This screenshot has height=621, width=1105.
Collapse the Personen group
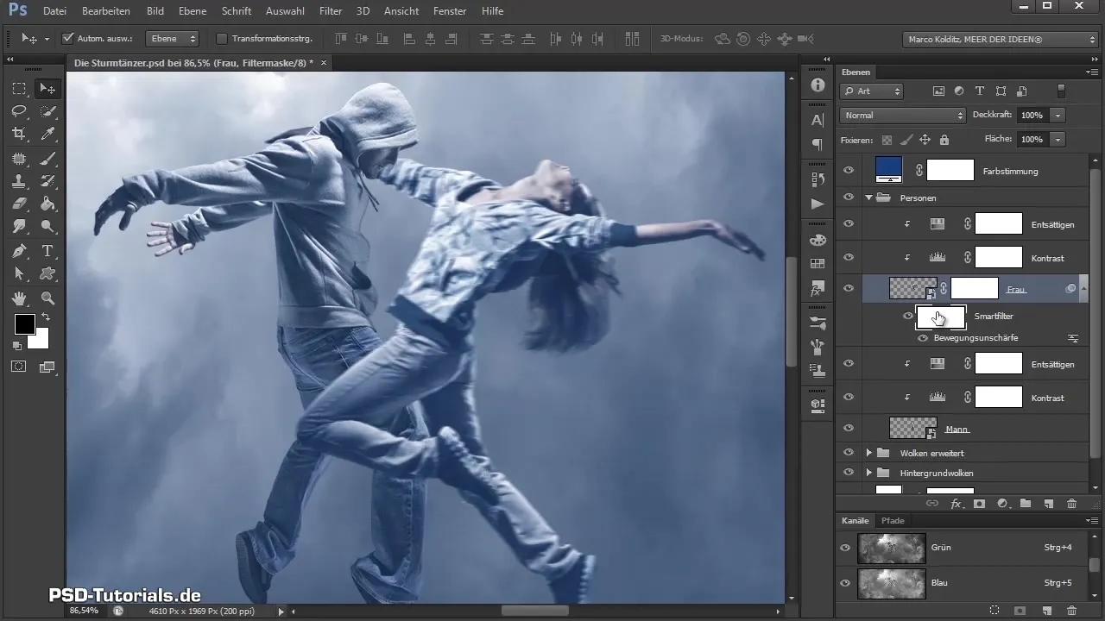pyautogui.click(x=868, y=198)
